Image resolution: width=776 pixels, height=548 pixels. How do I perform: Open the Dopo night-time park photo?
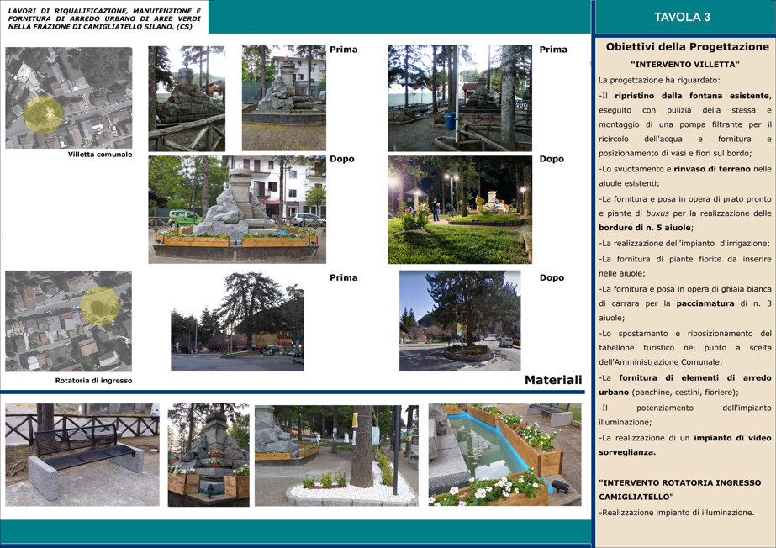point(460,210)
